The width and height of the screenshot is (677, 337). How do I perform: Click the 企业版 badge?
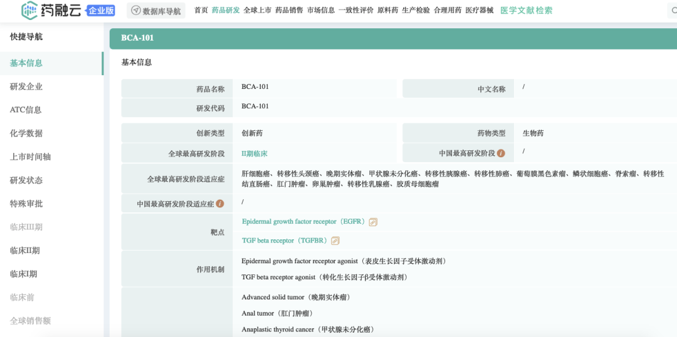tap(100, 11)
